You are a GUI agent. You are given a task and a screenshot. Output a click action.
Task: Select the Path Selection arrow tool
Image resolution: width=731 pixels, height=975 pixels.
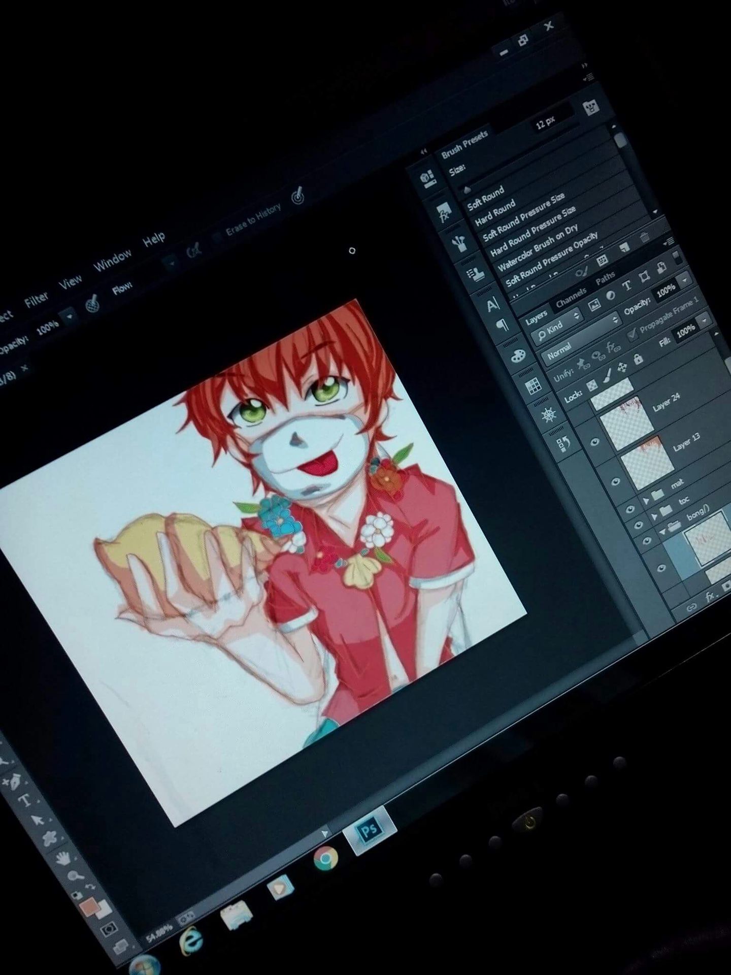[x=38, y=820]
